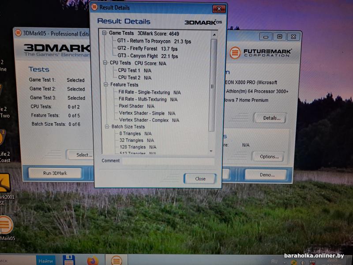The height and width of the screenshot is (265, 353).
Task: Click the "Game Test 2:" label in Tests
Action: (x=43, y=89)
